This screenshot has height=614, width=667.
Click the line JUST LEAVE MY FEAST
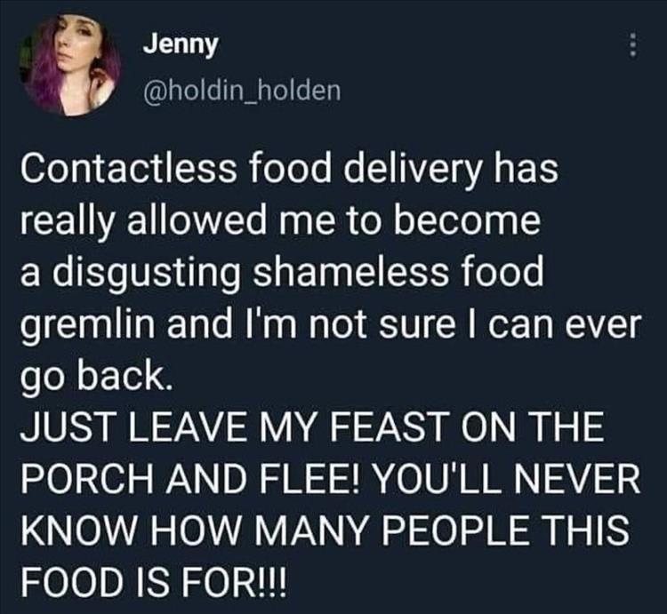click(x=312, y=428)
